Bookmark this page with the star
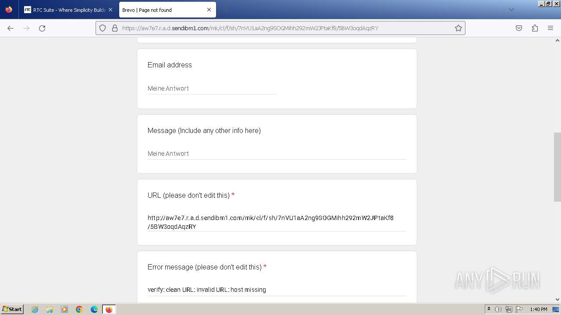 [458, 28]
